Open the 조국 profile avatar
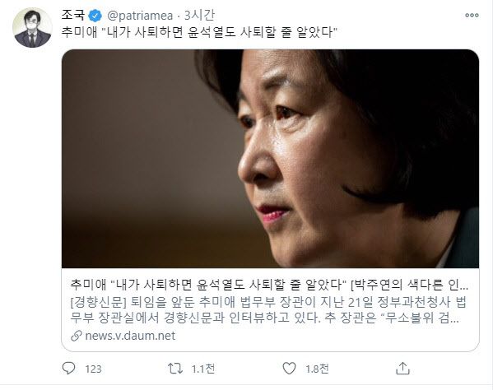The image size is (493, 390). 32,28
